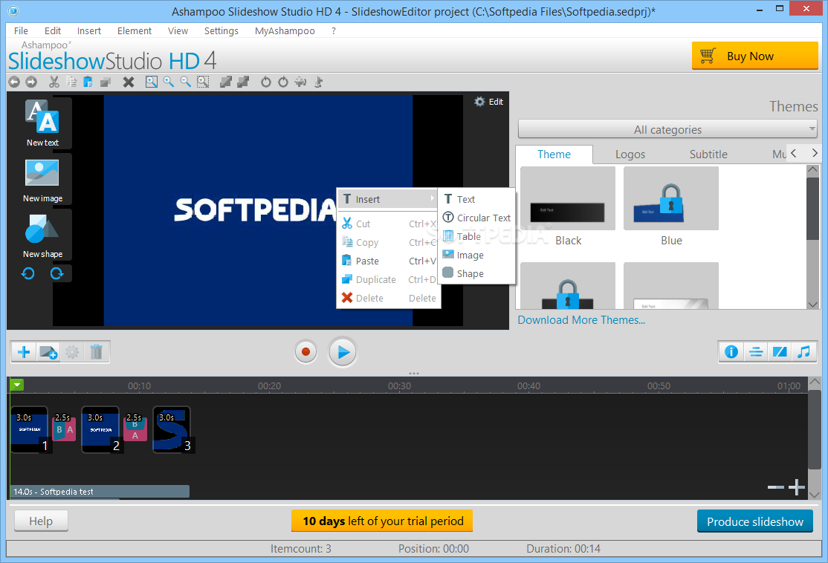Click the send to back icon
The width and height of the screenshot is (828, 563).
click(243, 82)
